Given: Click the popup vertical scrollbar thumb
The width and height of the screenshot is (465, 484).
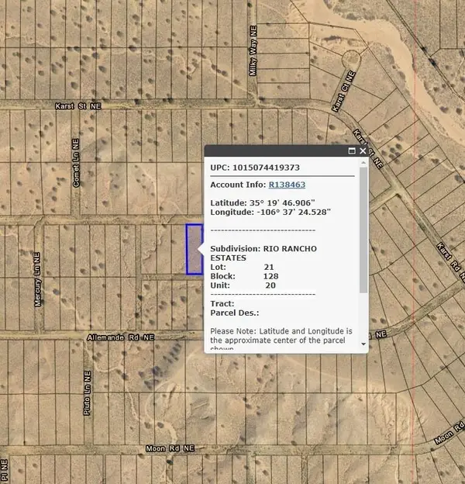Looking at the screenshot, I should (363, 230).
